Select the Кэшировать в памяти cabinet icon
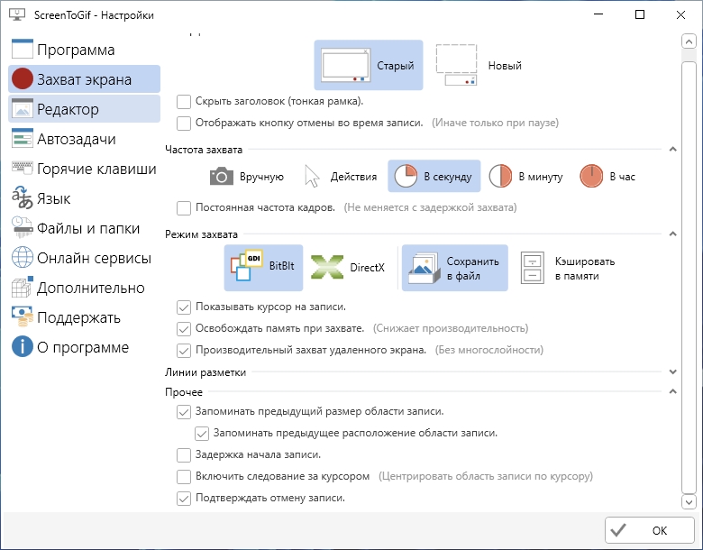 pos(533,268)
